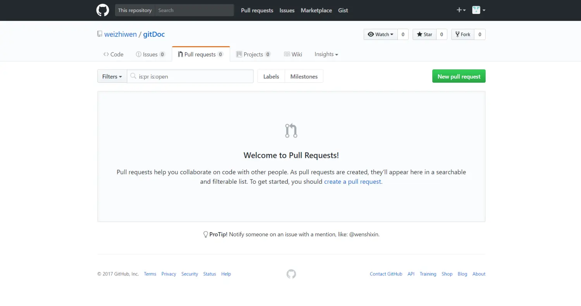
Task: Star the gitDoc repository
Action: click(x=425, y=34)
